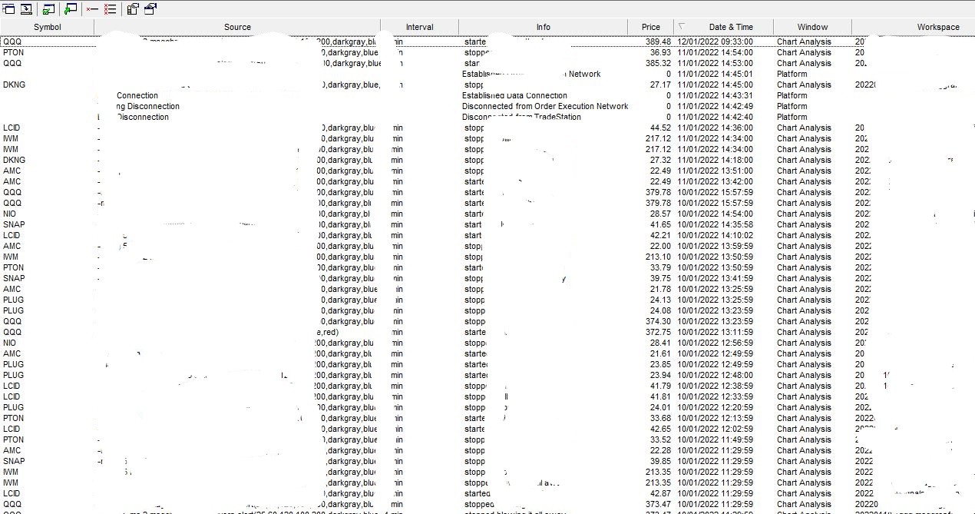The width and height of the screenshot is (975, 514).
Task: Select the date 11/01/2022 14:42:40
Action: 715,117
